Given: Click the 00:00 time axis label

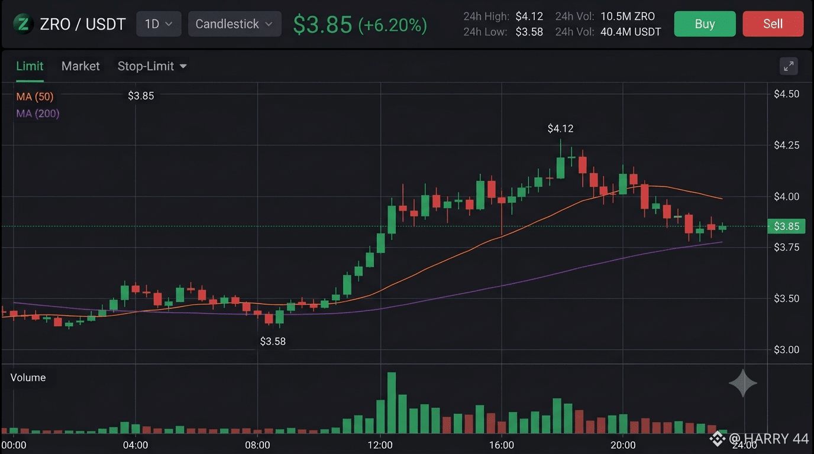Looking at the screenshot, I should (x=14, y=445).
